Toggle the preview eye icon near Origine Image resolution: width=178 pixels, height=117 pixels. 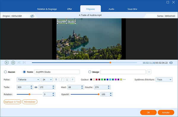click(32, 16)
